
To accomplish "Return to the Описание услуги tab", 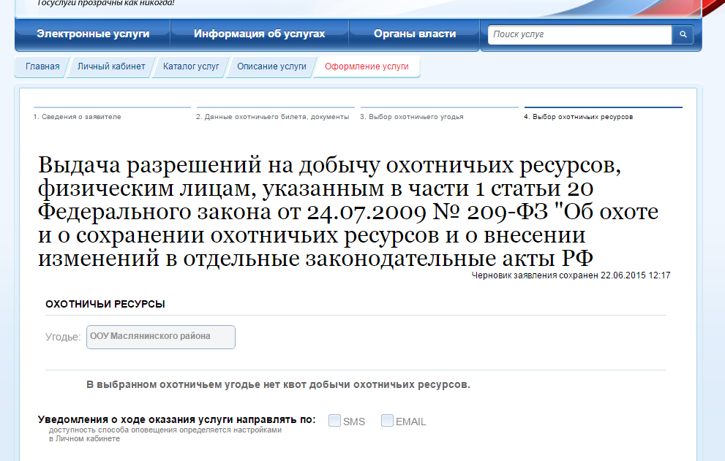I will 271,66.
